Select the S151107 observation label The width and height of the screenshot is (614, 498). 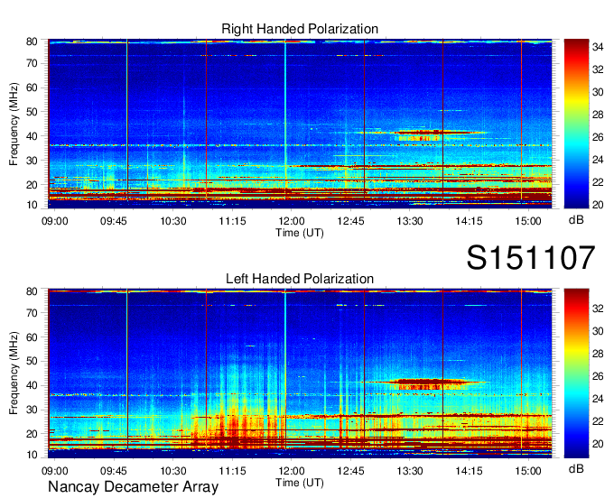[531, 257]
